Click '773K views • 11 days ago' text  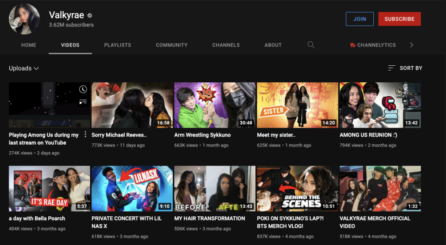pos(118,145)
